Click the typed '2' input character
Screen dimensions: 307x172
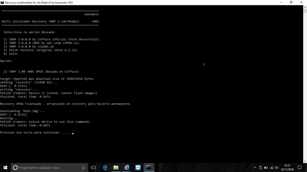click(x=204, y=64)
